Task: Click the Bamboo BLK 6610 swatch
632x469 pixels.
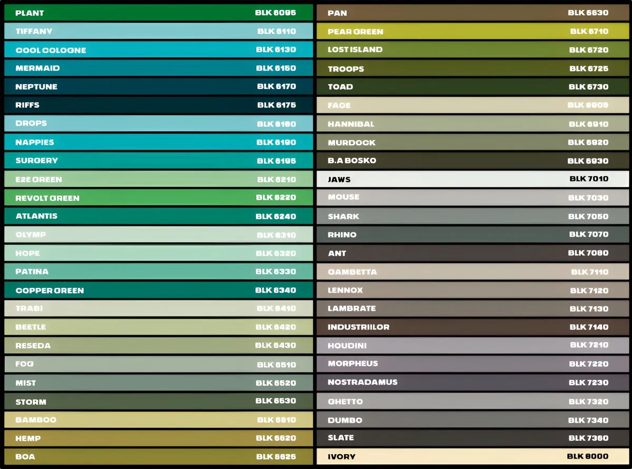Action: 158,420
